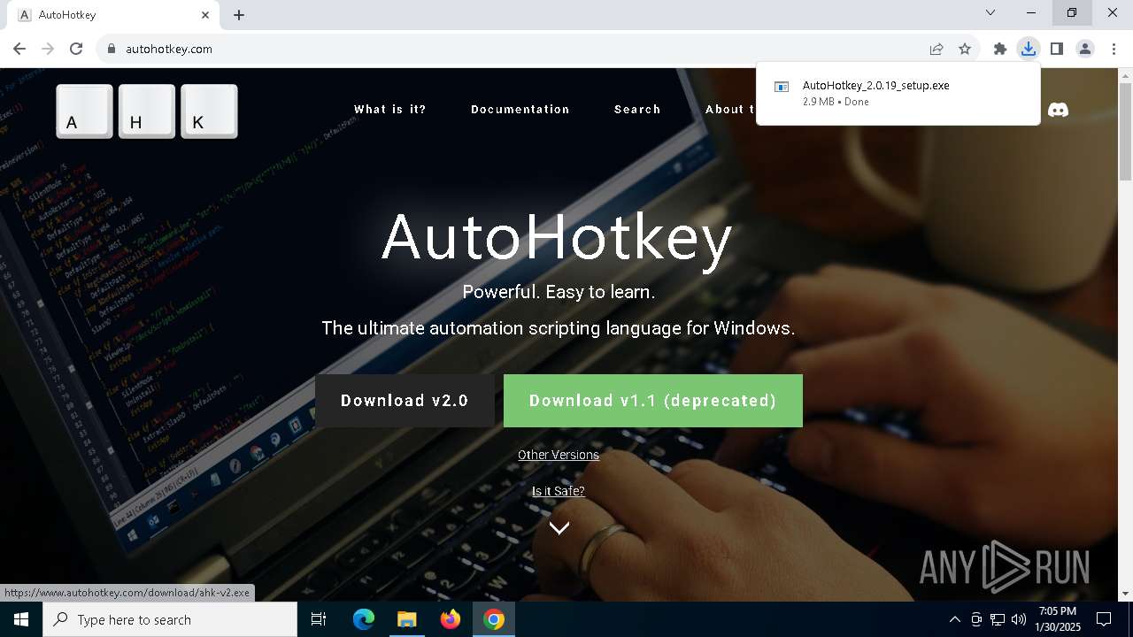
Task: Open the notification center icon
Action: click(1104, 619)
